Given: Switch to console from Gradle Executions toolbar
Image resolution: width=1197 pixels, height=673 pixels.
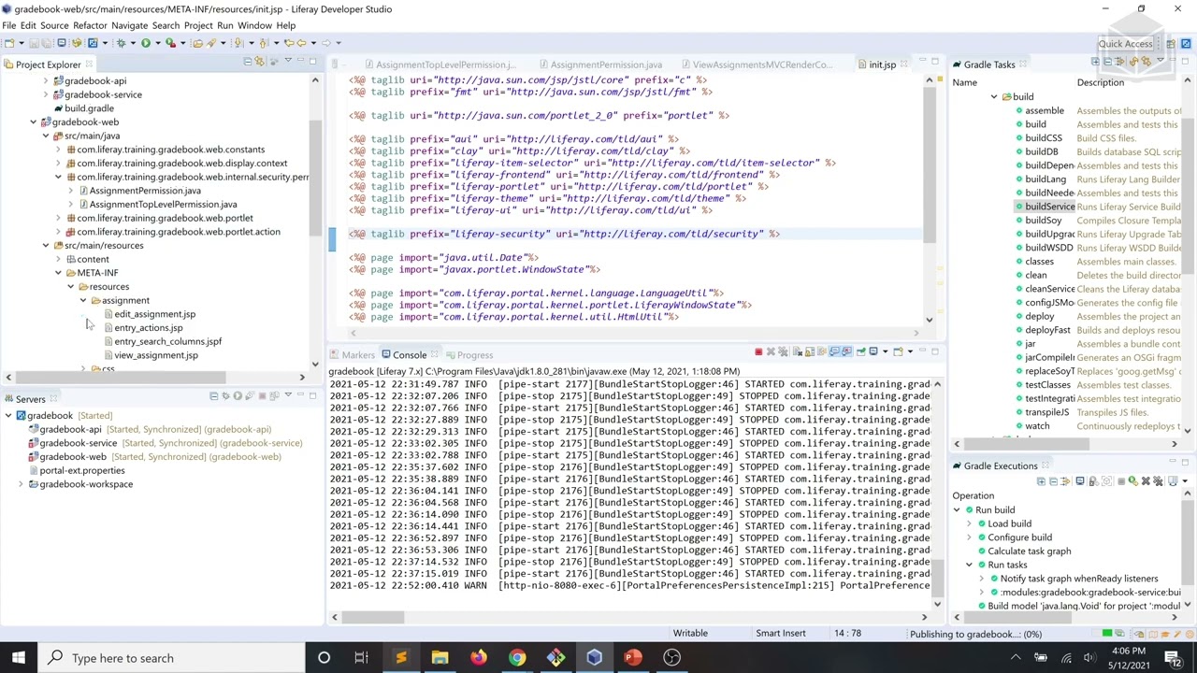Looking at the screenshot, I should click(1080, 481).
